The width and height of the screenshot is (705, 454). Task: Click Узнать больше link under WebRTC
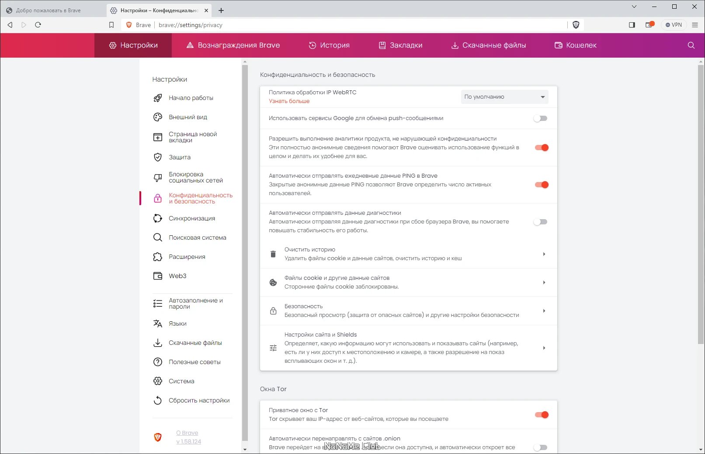coord(289,101)
